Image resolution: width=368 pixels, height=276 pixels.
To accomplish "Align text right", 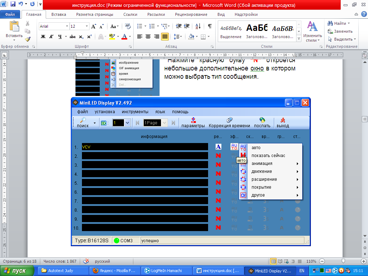I will pos(157,36).
